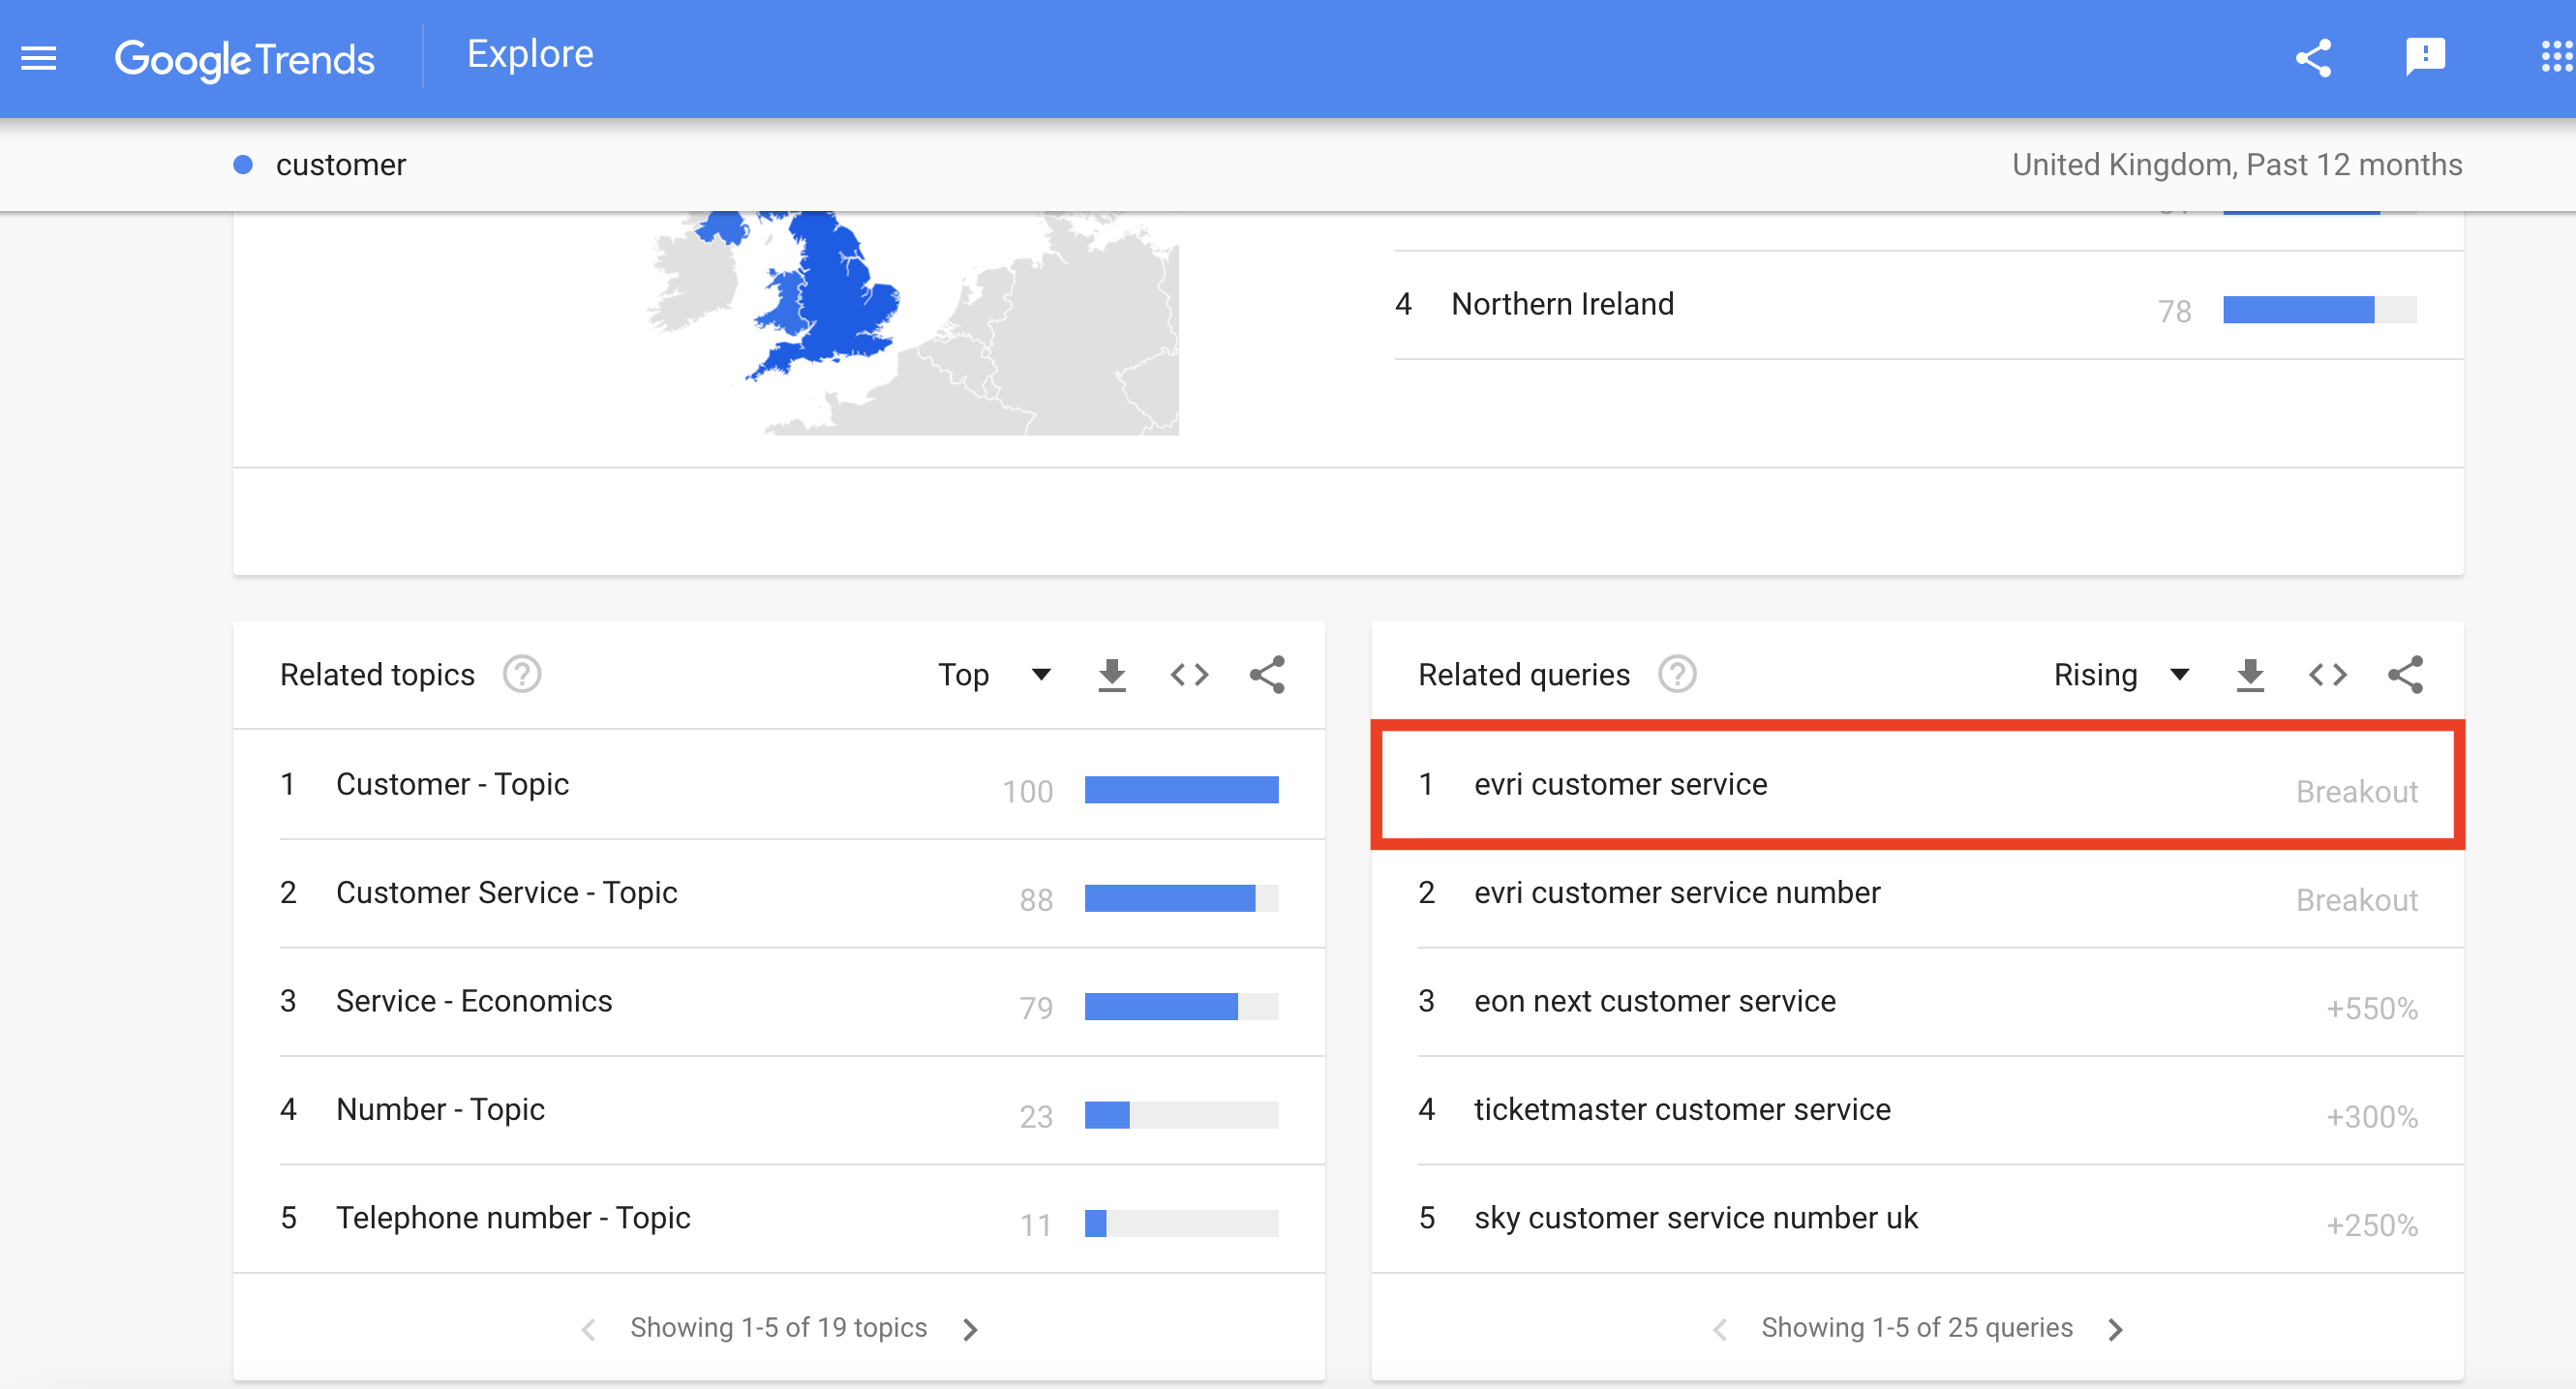Click the Customer Service topic bar
This screenshot has width=2576, height=1389.
tap(1181, 898)
